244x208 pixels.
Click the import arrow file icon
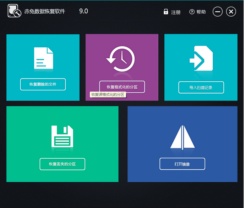pos(201,58)
